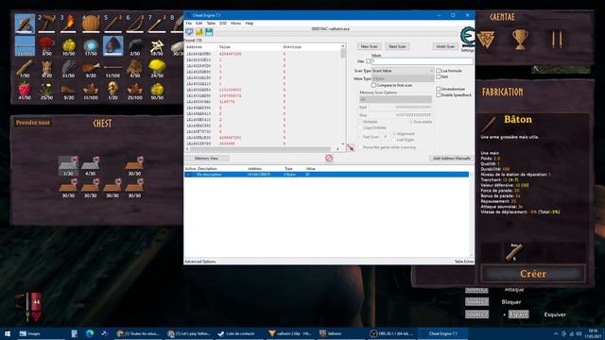Open the File menu in Cheat Engine

click(x=189, y=23)
